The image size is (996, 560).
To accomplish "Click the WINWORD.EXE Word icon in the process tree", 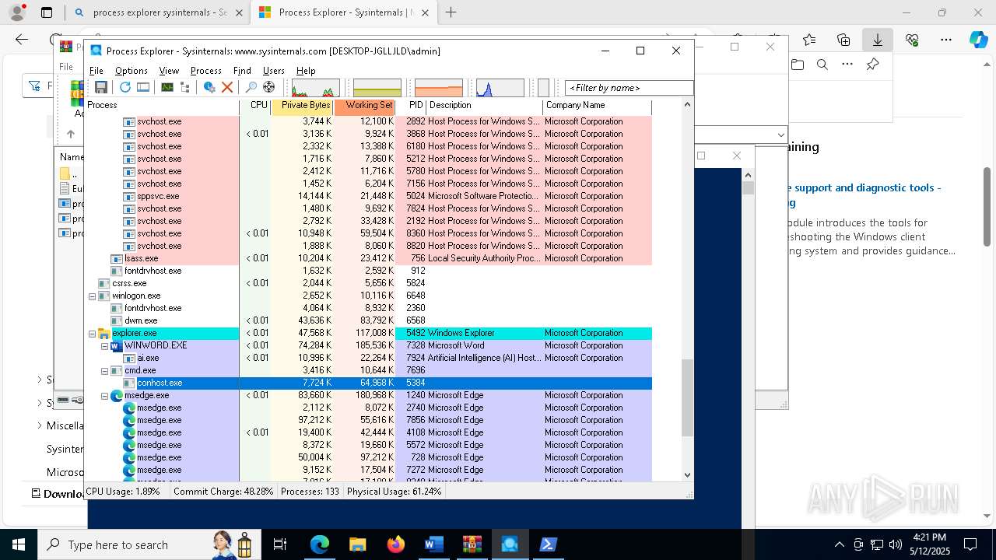I will (x=117, y=345).
